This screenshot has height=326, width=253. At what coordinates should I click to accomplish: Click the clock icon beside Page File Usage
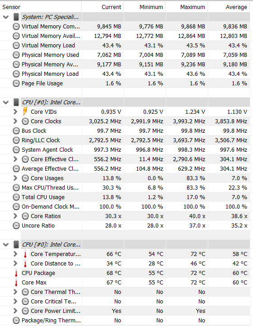[16, 84]
